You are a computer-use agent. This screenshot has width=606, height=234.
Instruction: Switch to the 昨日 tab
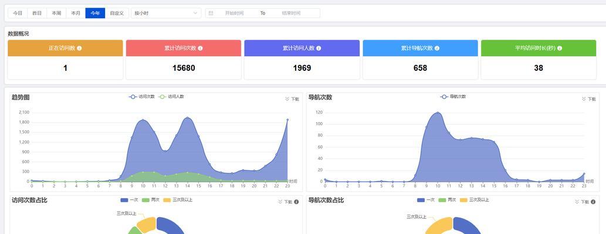click(37, 13)
